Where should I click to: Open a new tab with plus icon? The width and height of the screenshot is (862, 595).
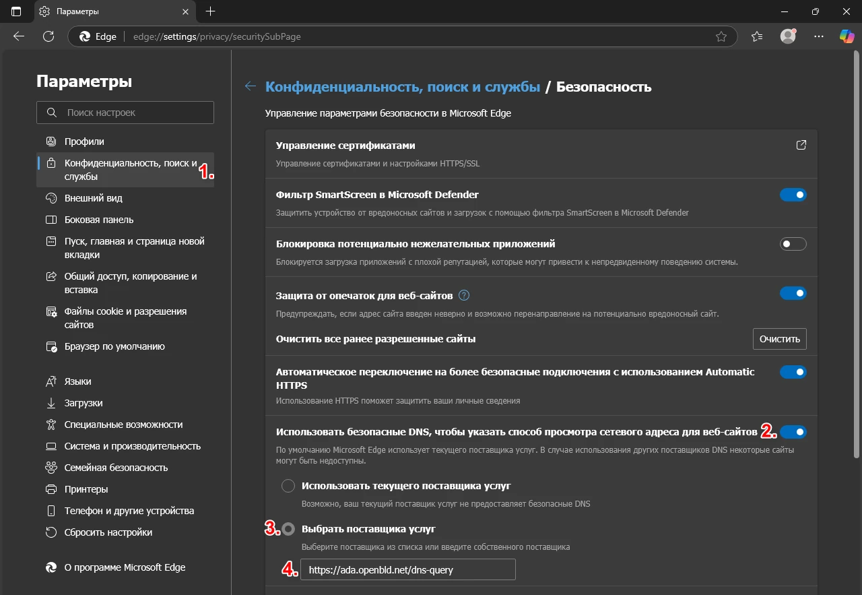click(x=211, y=11)
